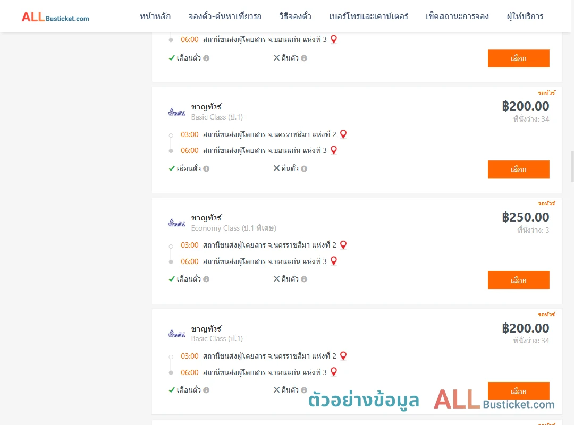
Task: Click ชาญทัวร์ logo in first Basic Class card
Action: [176, 112]
